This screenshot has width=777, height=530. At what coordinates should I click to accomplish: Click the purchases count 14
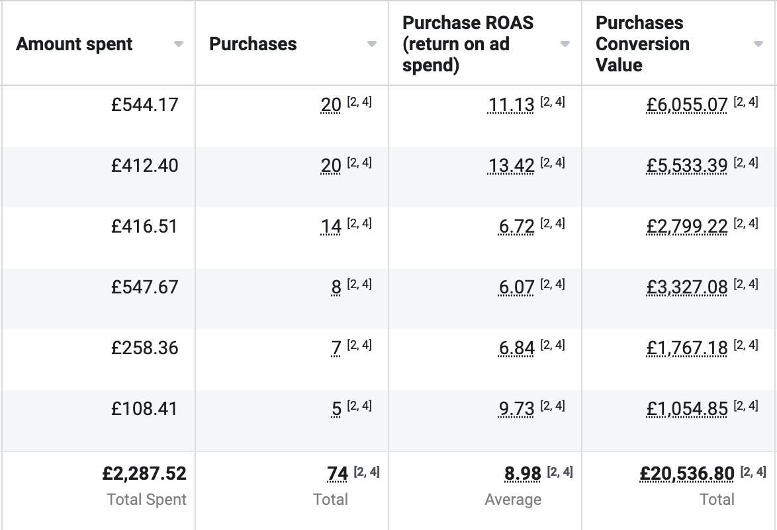(331, 227)
